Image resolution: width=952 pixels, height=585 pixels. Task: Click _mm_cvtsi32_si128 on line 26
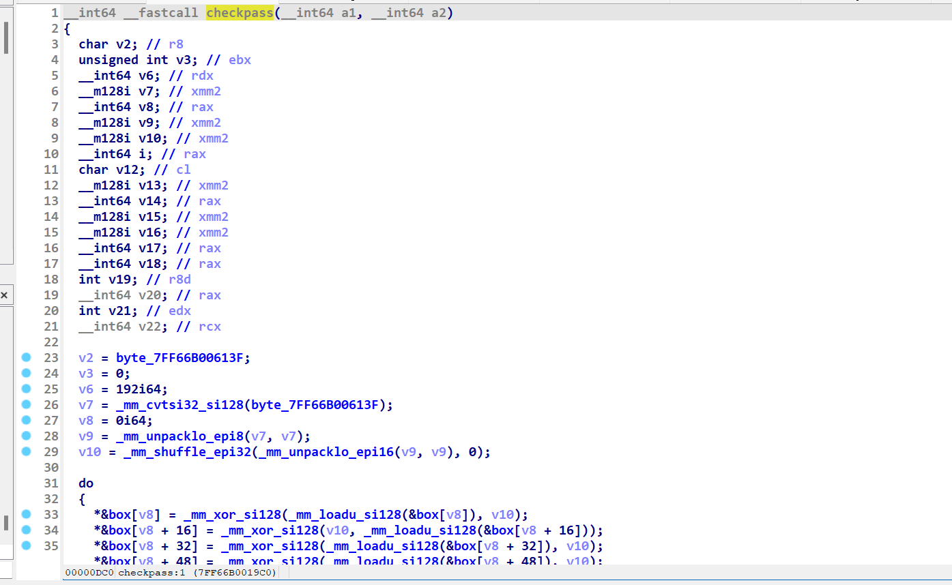pyautogui.click(x=179, y=404)
